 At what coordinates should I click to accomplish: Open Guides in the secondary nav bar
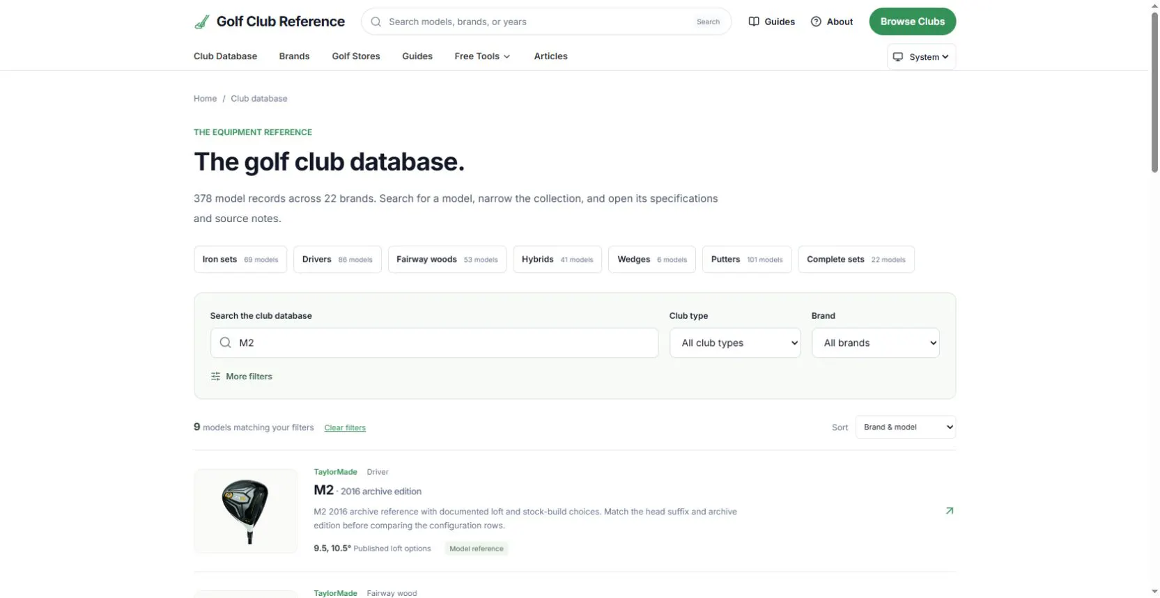(417, 56)
